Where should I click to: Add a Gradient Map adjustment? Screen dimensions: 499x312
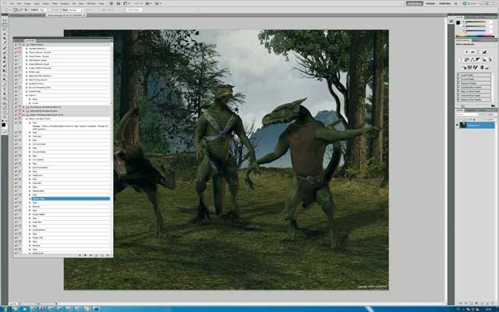[482, 67]
